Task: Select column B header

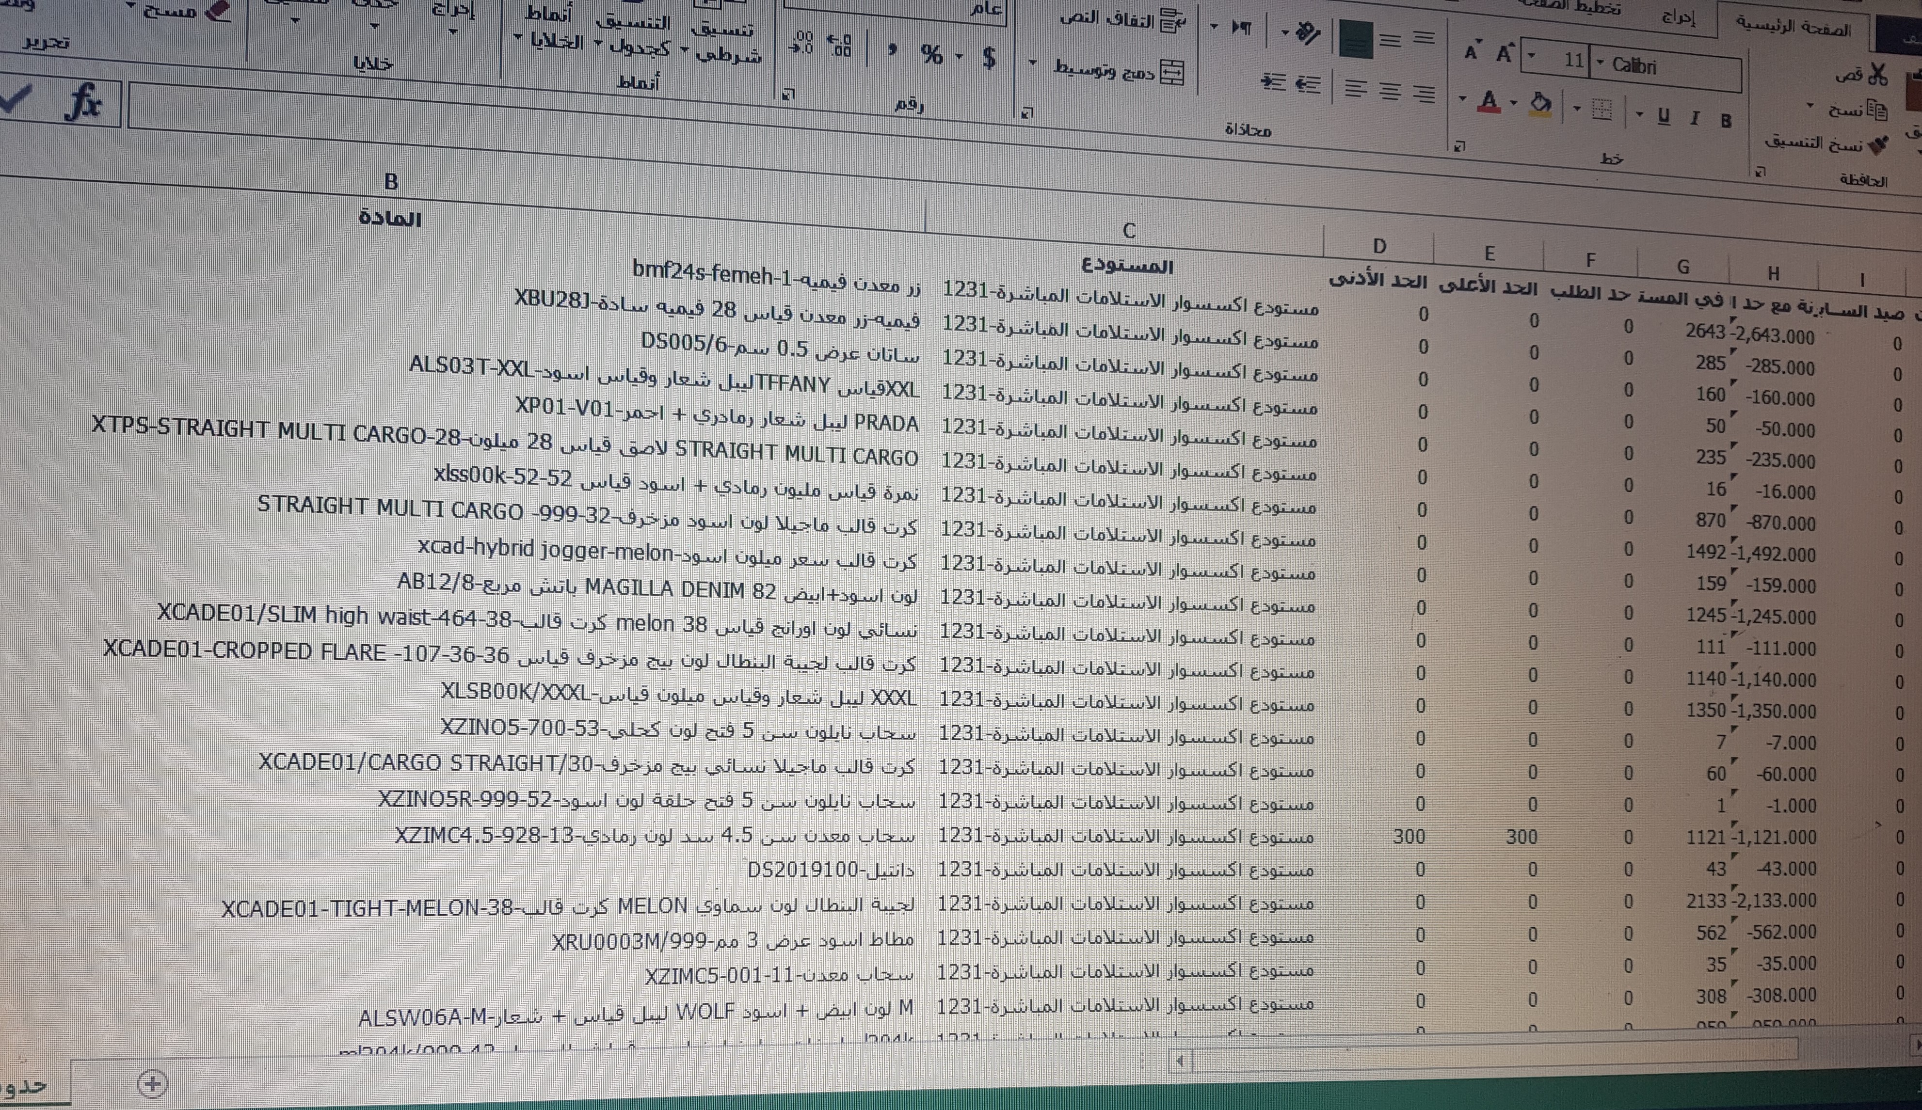Action: tap(391, 181)
